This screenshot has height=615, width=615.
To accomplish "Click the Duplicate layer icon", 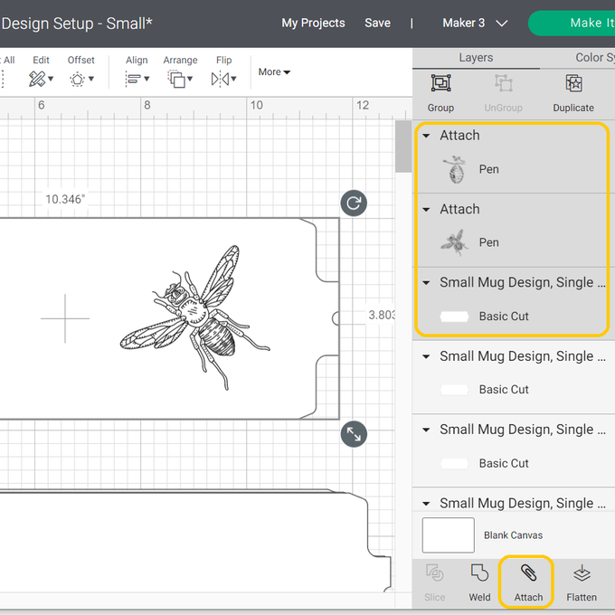I will 572,84.
